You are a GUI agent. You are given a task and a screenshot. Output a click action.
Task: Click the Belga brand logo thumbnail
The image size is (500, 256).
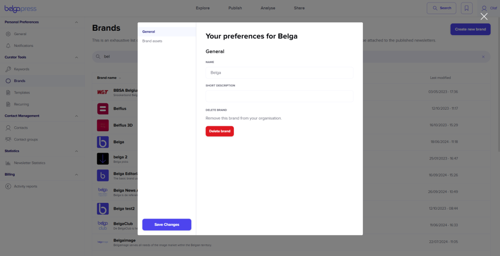coord(103,142)
